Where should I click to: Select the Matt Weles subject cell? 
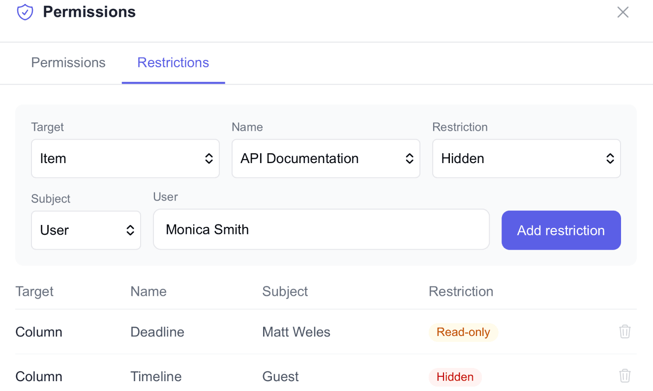pyautogui.click(x=296, y=332)
